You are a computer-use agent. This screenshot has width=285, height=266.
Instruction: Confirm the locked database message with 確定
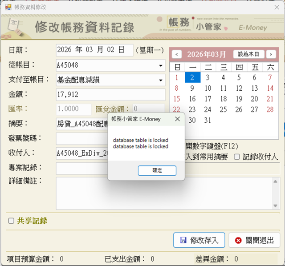pos(157,170)
